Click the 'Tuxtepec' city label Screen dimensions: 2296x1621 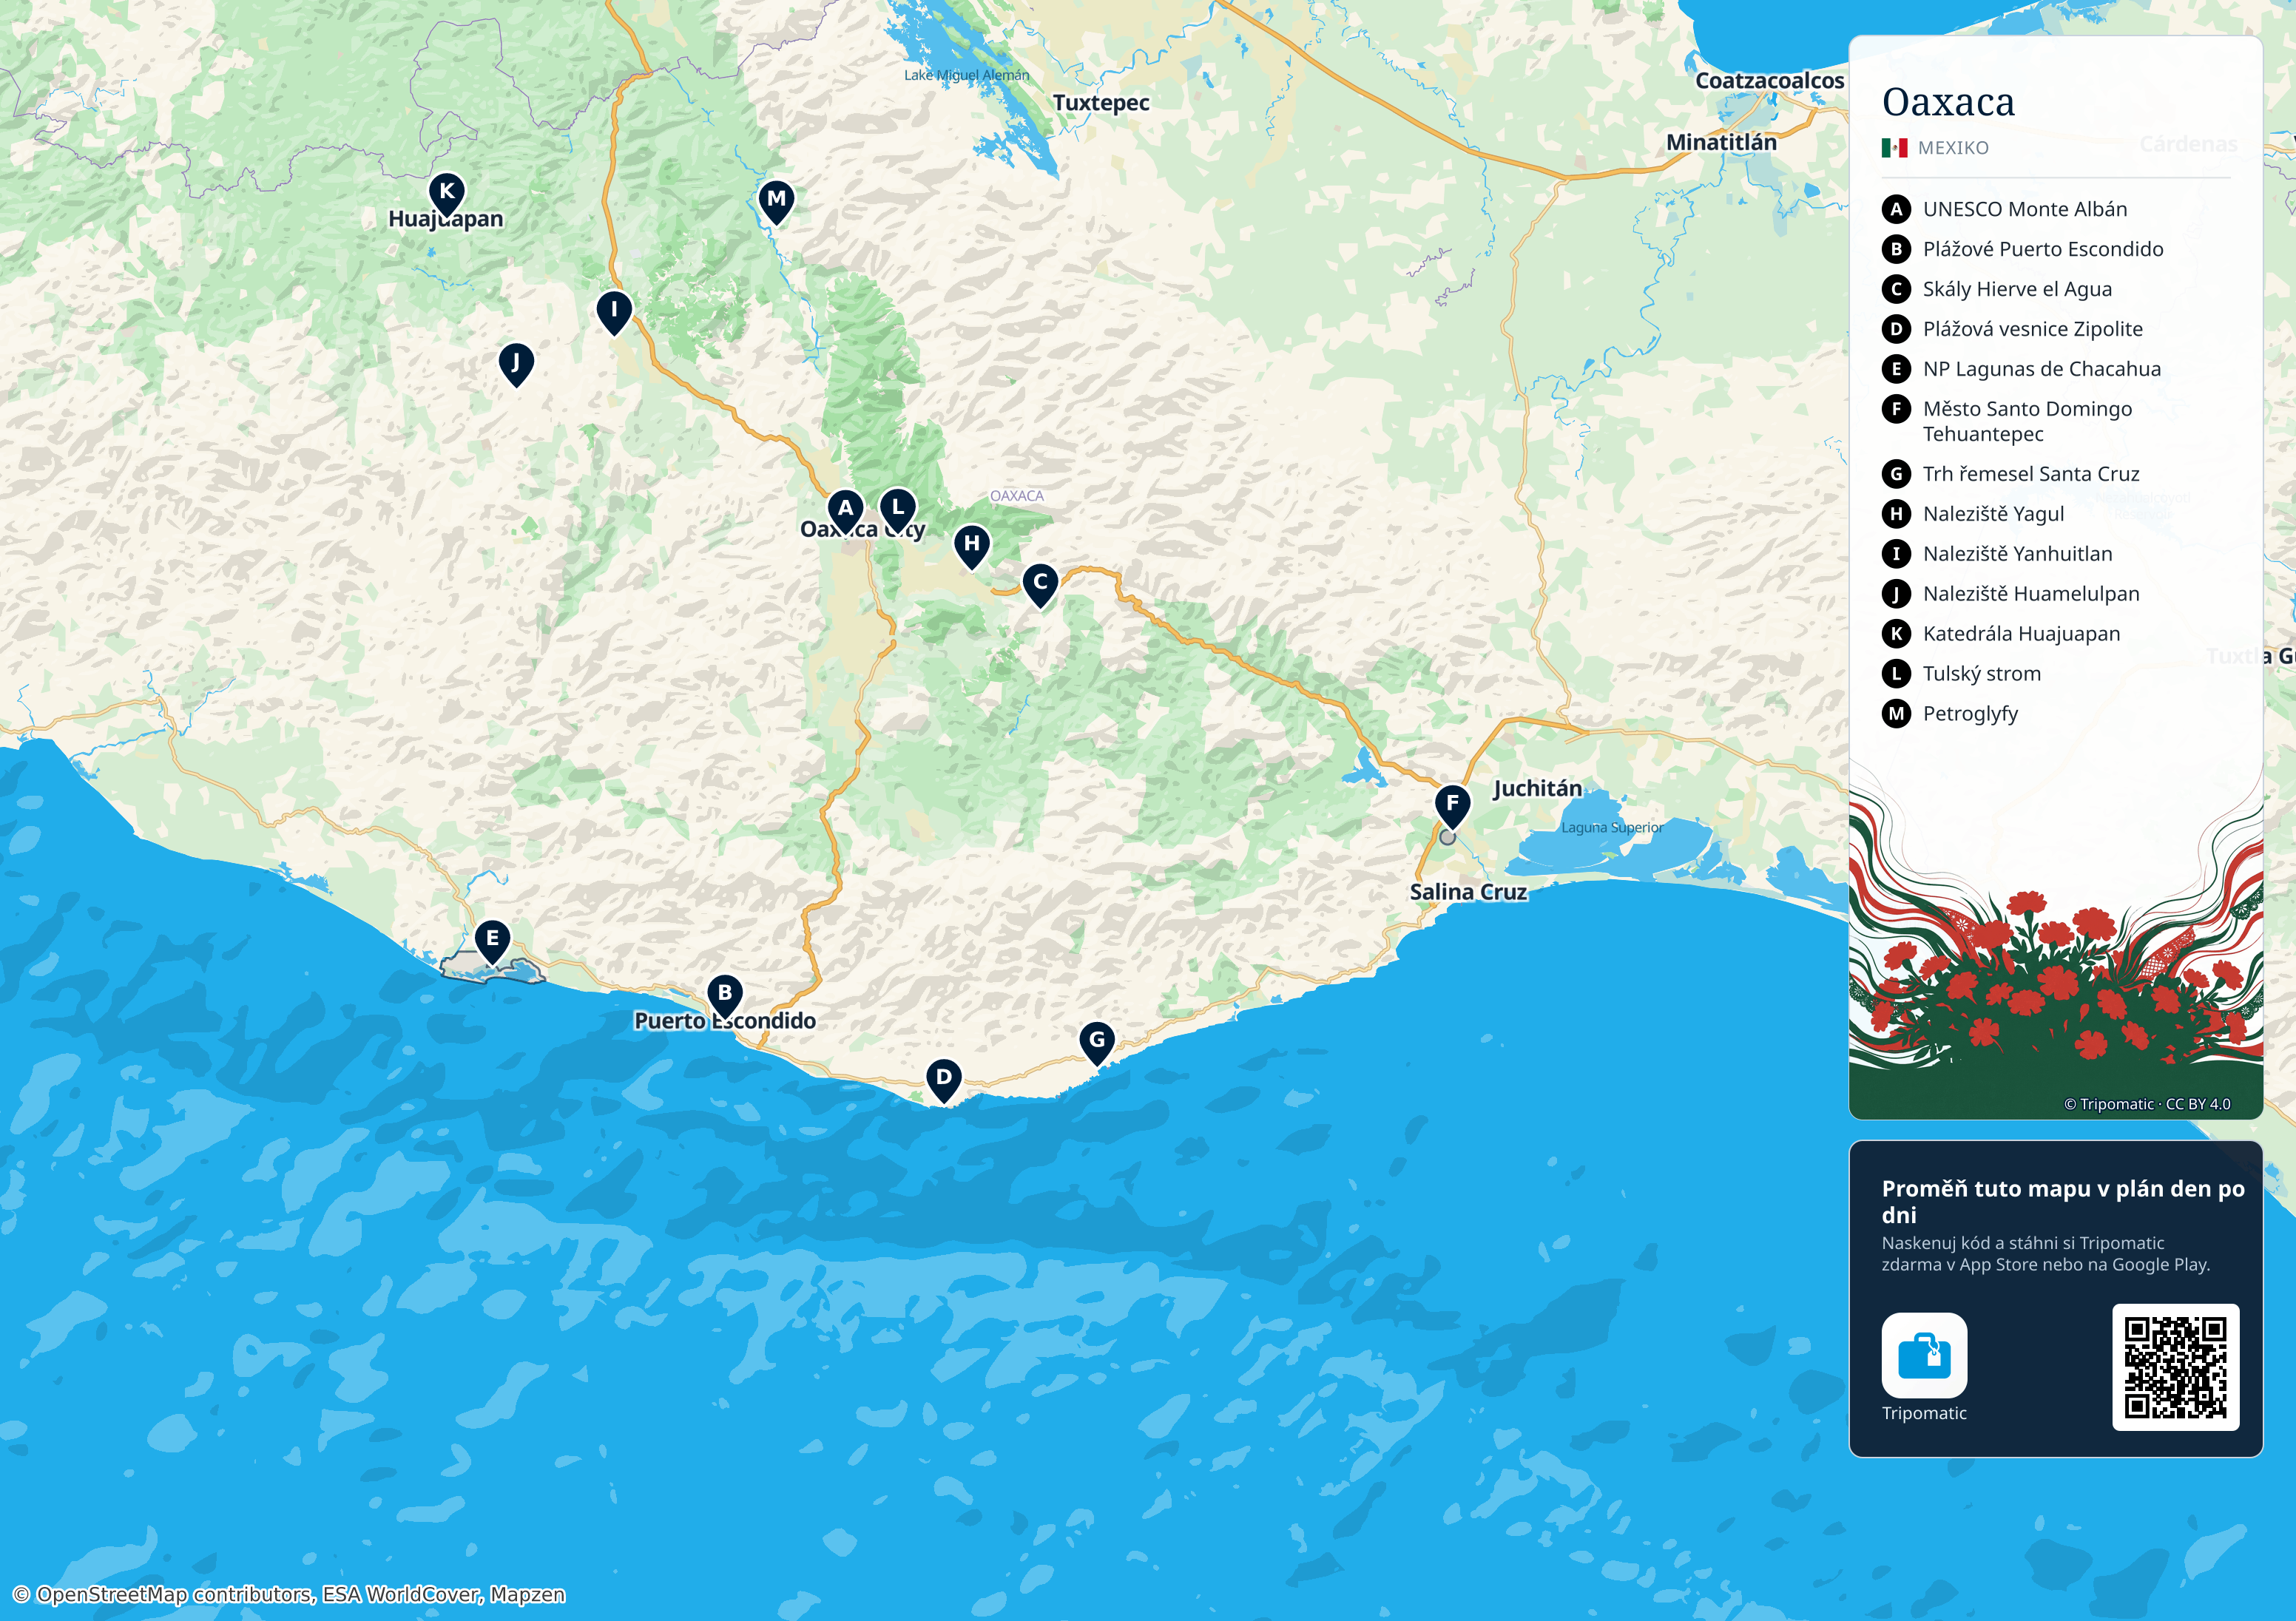(1101, 103)
